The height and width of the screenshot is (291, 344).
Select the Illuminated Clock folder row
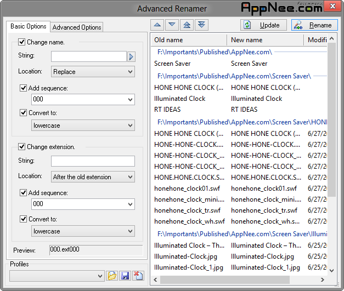point(239,99)
